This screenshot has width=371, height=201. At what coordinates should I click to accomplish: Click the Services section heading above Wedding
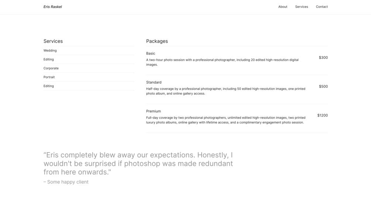(53, 41)
